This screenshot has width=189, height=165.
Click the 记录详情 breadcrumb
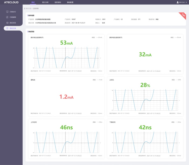[36, 8]
